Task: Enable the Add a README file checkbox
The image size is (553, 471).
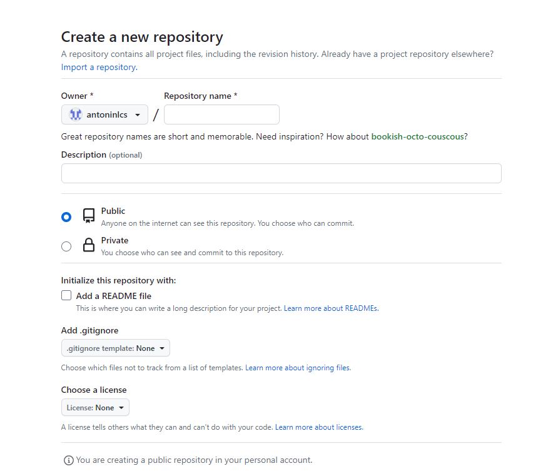Action: (66, 296)
